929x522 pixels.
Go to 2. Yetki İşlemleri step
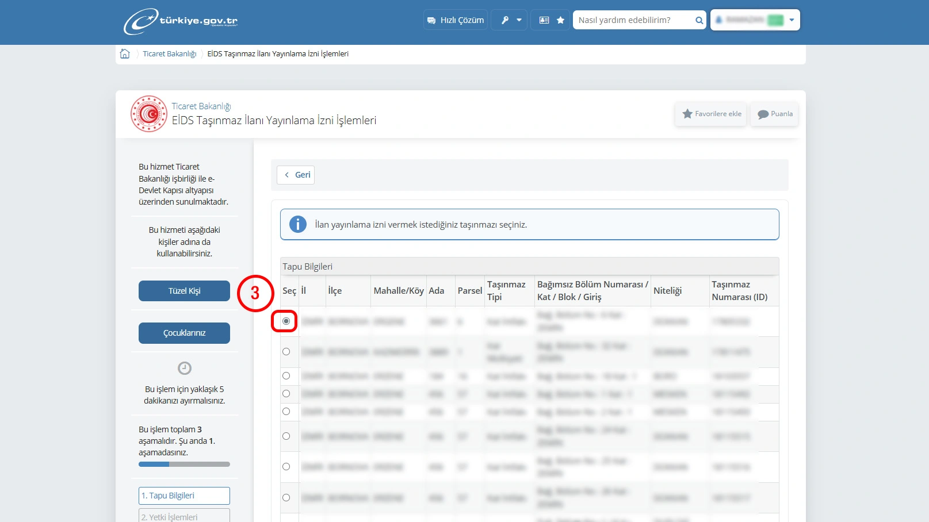pos(184,516)
